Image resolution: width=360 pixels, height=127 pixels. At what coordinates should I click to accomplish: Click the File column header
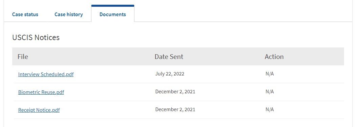point(23,56)
